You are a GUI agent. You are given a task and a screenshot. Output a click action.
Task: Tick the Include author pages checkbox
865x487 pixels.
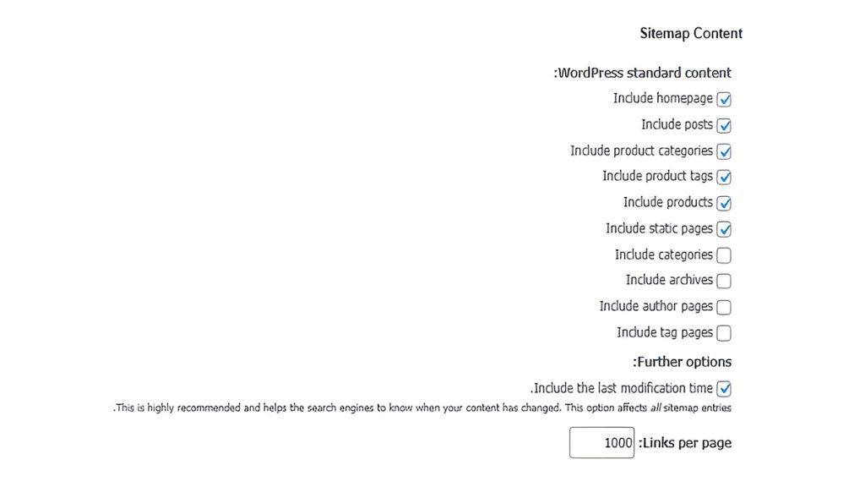tap(724, 307)
